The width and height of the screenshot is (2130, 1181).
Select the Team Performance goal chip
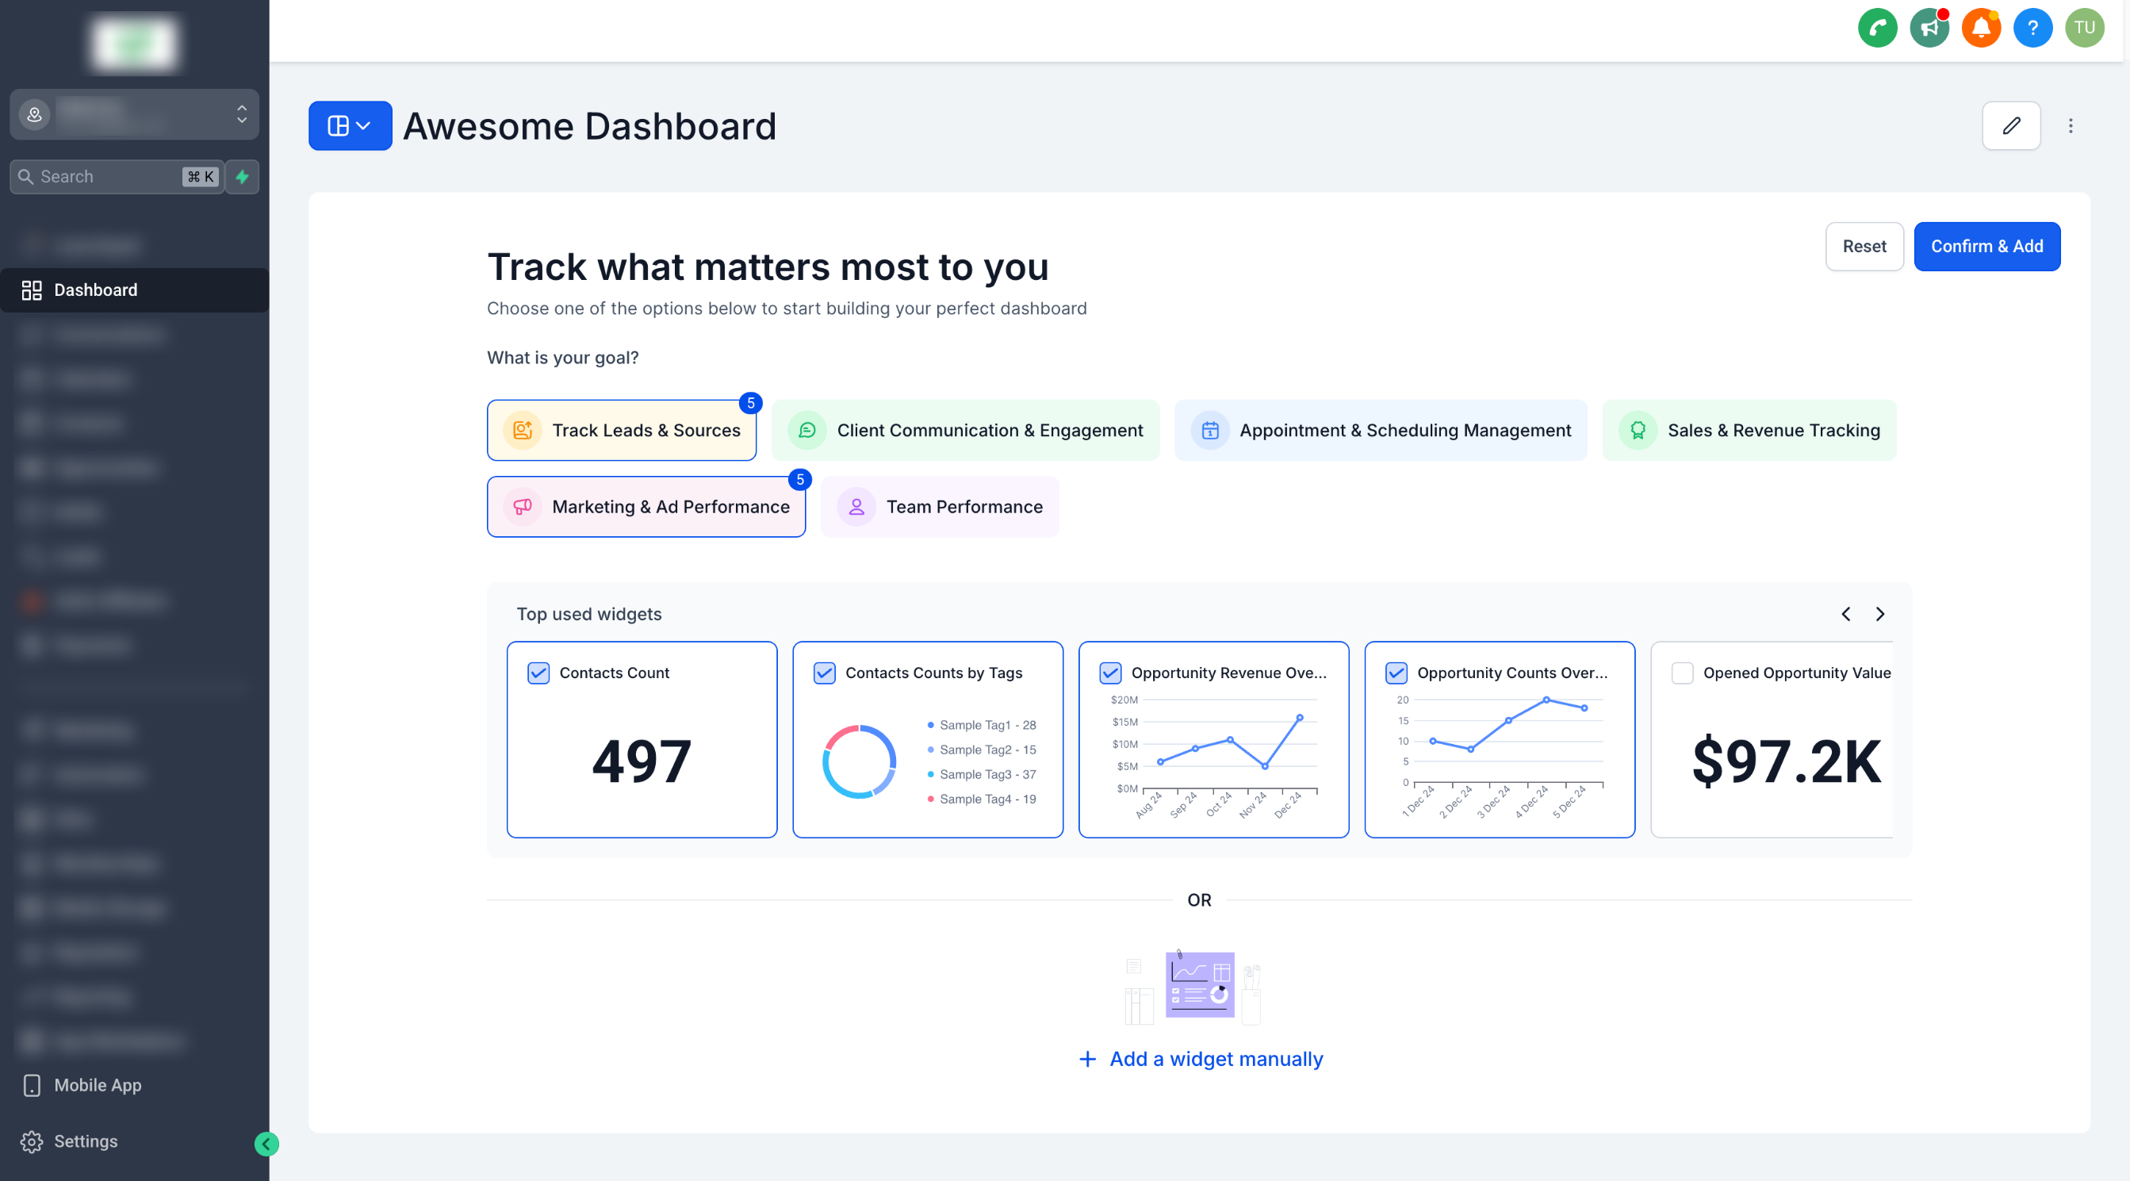[x=940, y=507]
